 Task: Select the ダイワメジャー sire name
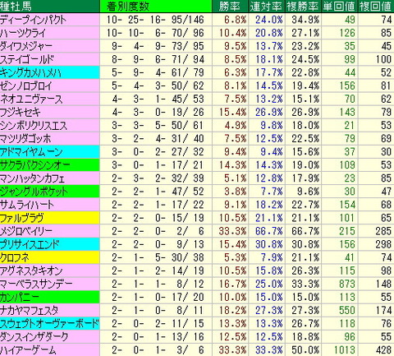coord(25,46)
